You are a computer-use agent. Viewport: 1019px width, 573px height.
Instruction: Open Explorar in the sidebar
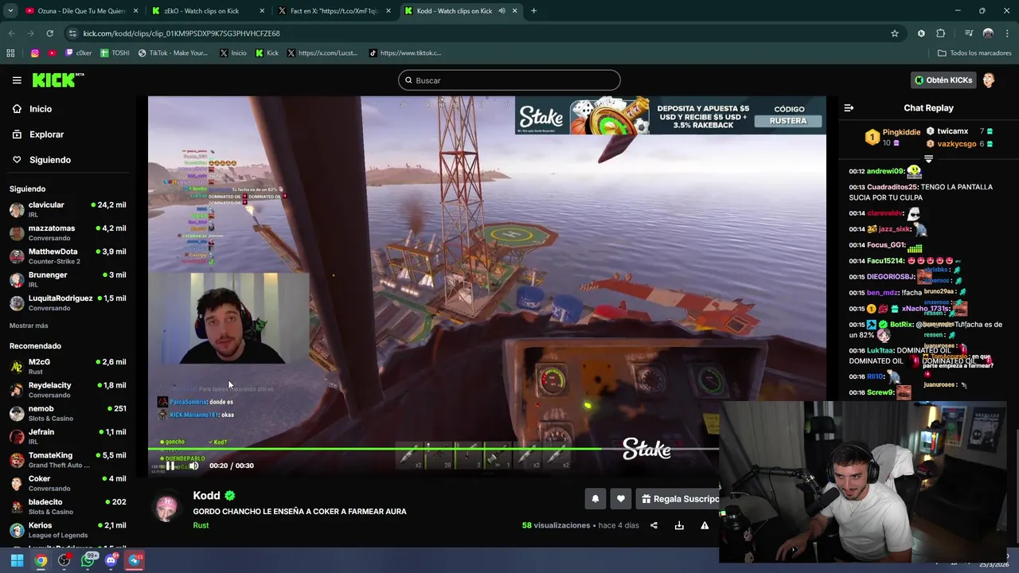(x=46, y=134)
